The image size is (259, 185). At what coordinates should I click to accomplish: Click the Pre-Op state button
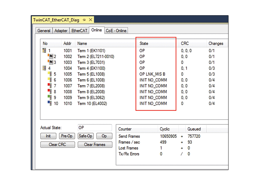tap(67, 136)
